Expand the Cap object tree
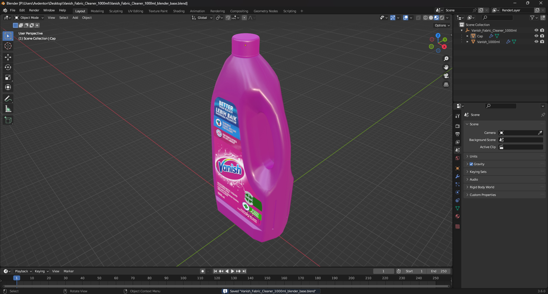This screenshot has width=548, height=294. pyautogui.click(x=467, y=36)
